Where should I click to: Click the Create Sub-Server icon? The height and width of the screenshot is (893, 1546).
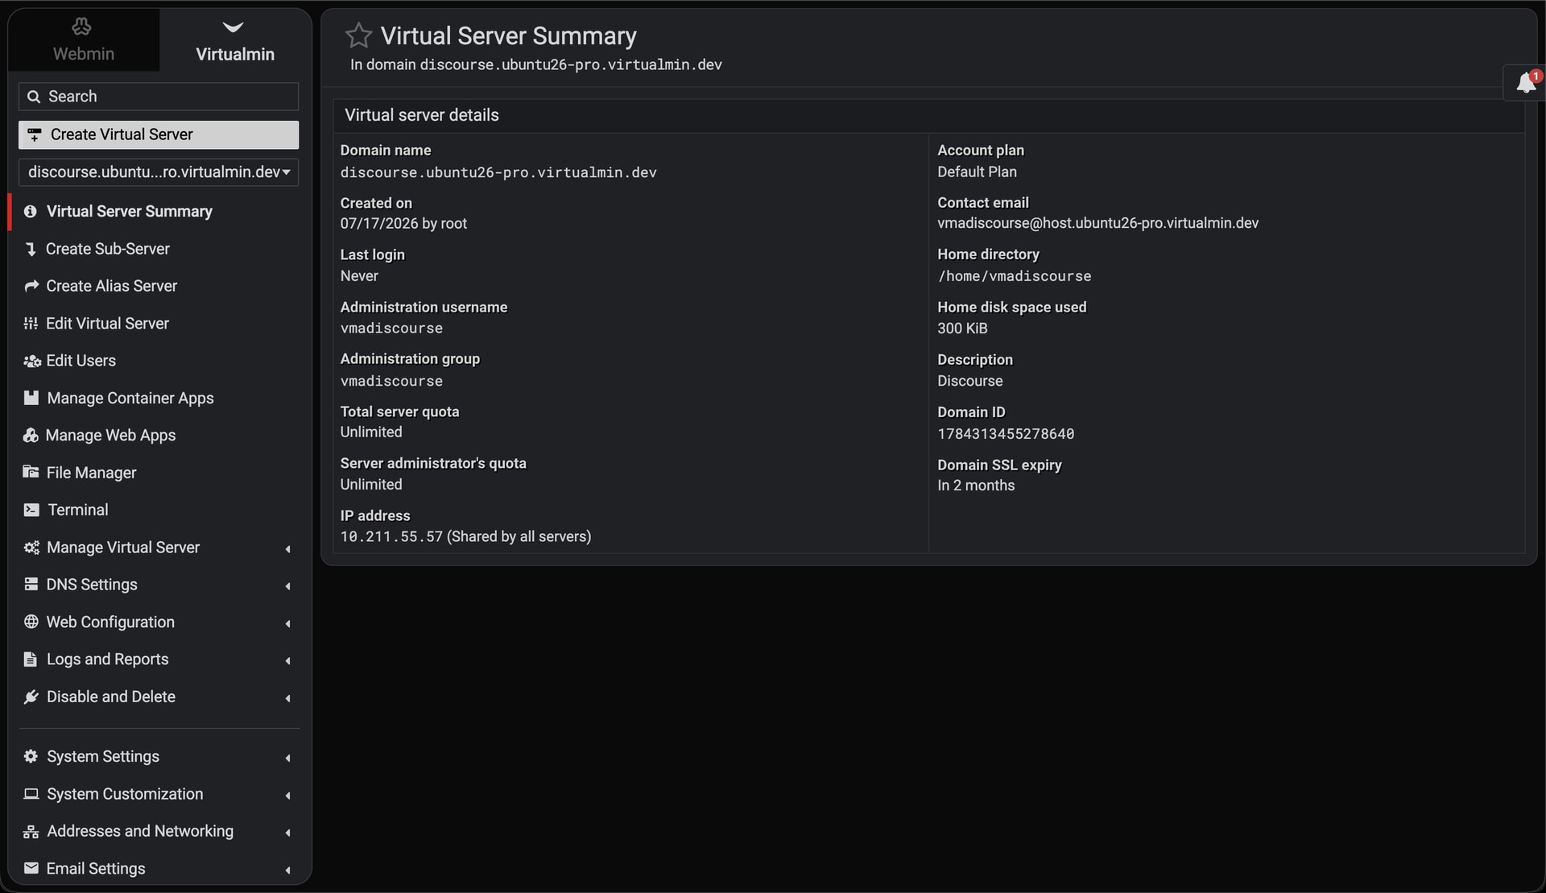coord(31,249)
